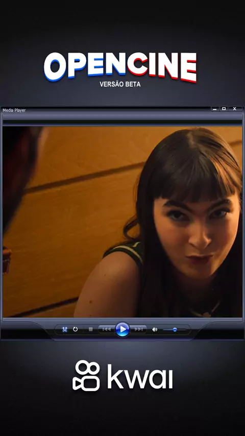Minimize the Media Player window

(214, 109)
